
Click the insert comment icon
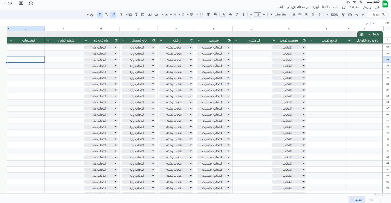(x=149, y=15)
